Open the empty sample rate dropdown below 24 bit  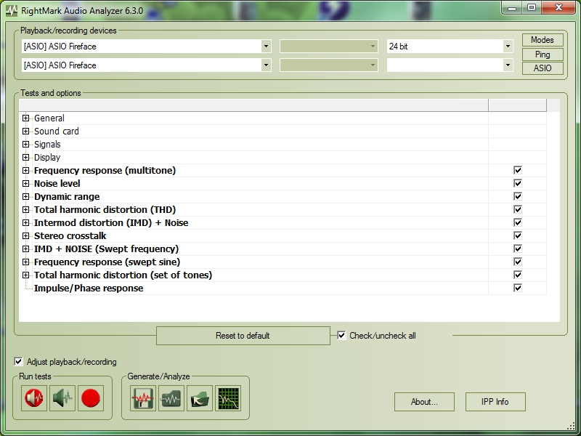click(508, 65)
